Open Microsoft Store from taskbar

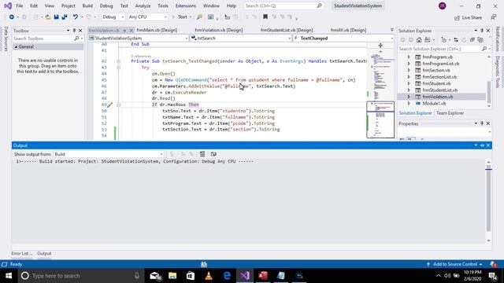pyautogui.click(x=191, y=276)
